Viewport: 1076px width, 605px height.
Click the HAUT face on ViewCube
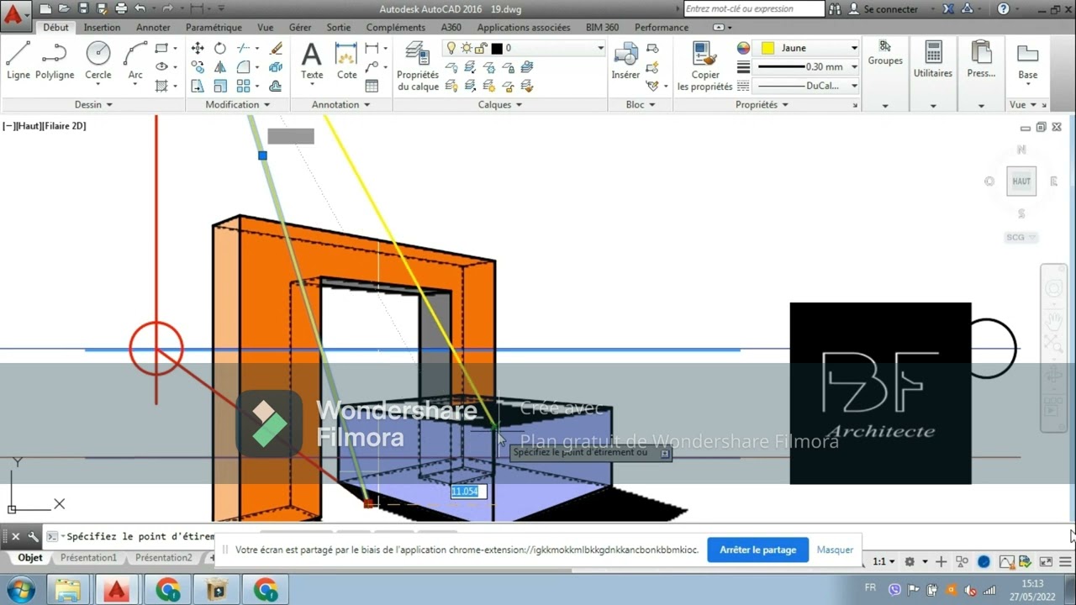point(1021,181)
